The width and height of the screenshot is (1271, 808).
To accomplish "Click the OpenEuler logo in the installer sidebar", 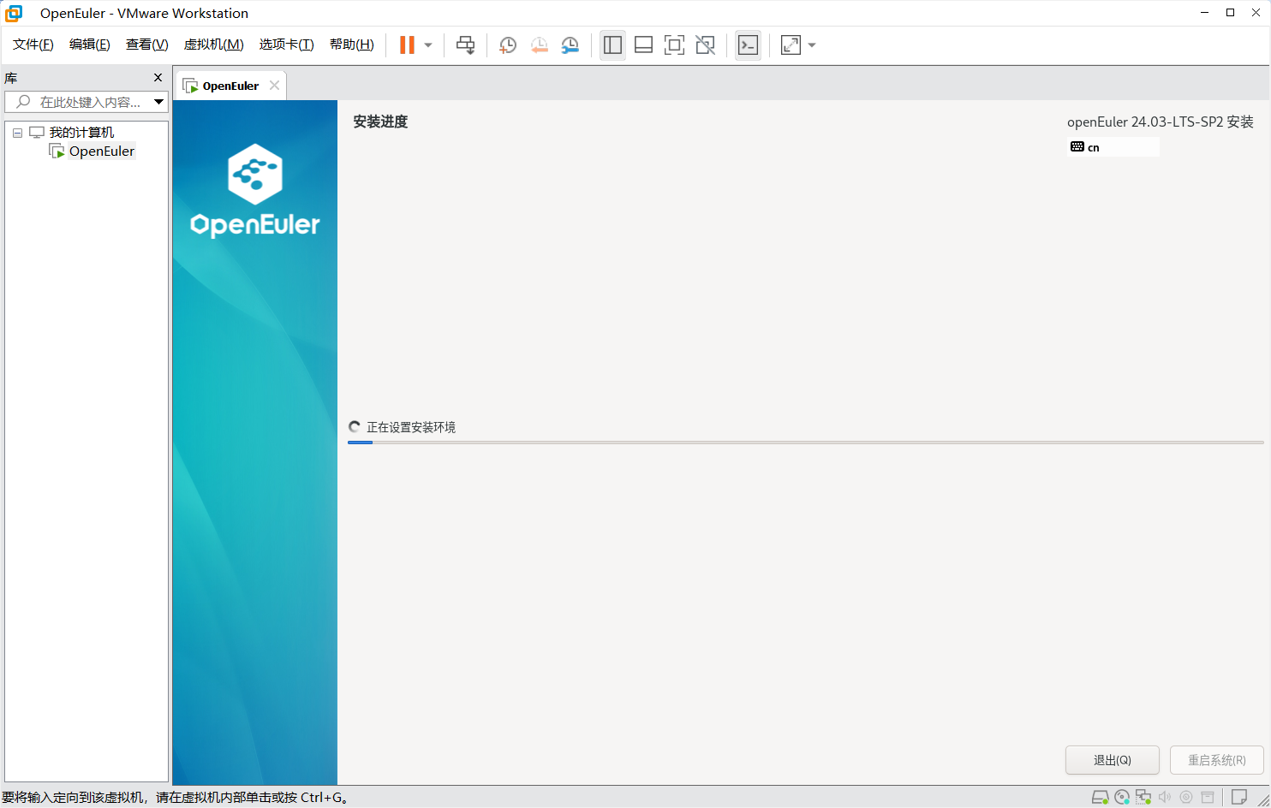I will point(255,190).
